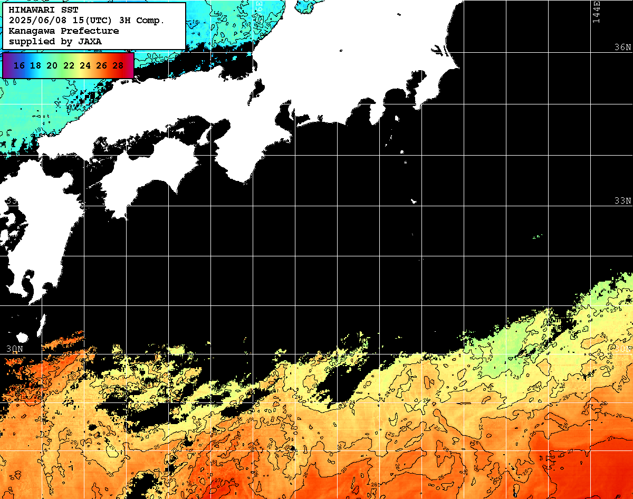The width and height of the screenshot is (633, 499).
Task: Click the 'supplied by JAXA' text
Action: 55,41
